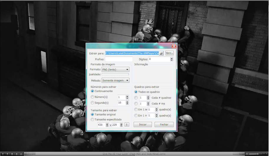Viewport: 269px width, 156px height.
Task: Click Iniciar to start frame extraction
Action: 143,125
